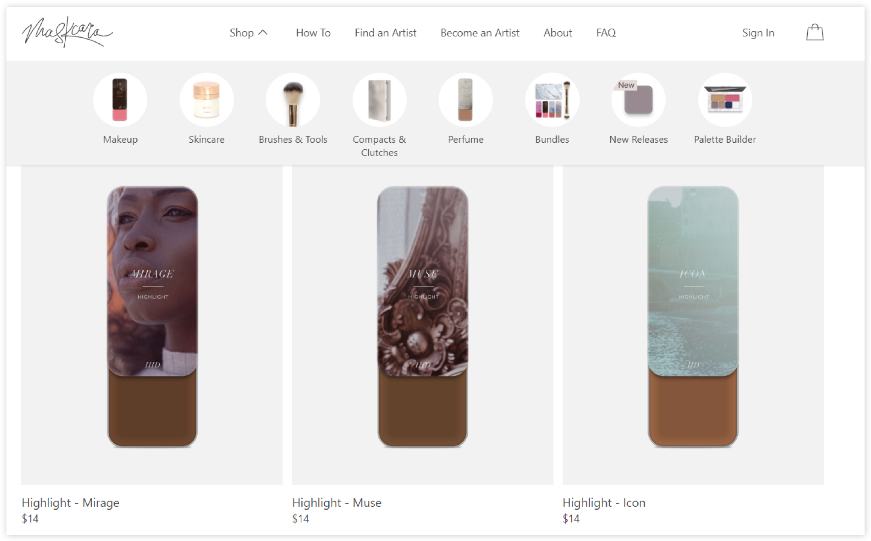Click the $14 price under Icon
This screenshot has height=541, width=871.
(x=571, y=518)
